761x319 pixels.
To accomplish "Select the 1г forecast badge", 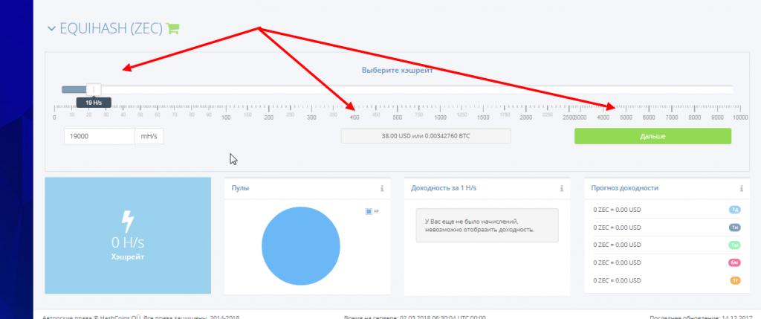I will [x=735, y=280].
